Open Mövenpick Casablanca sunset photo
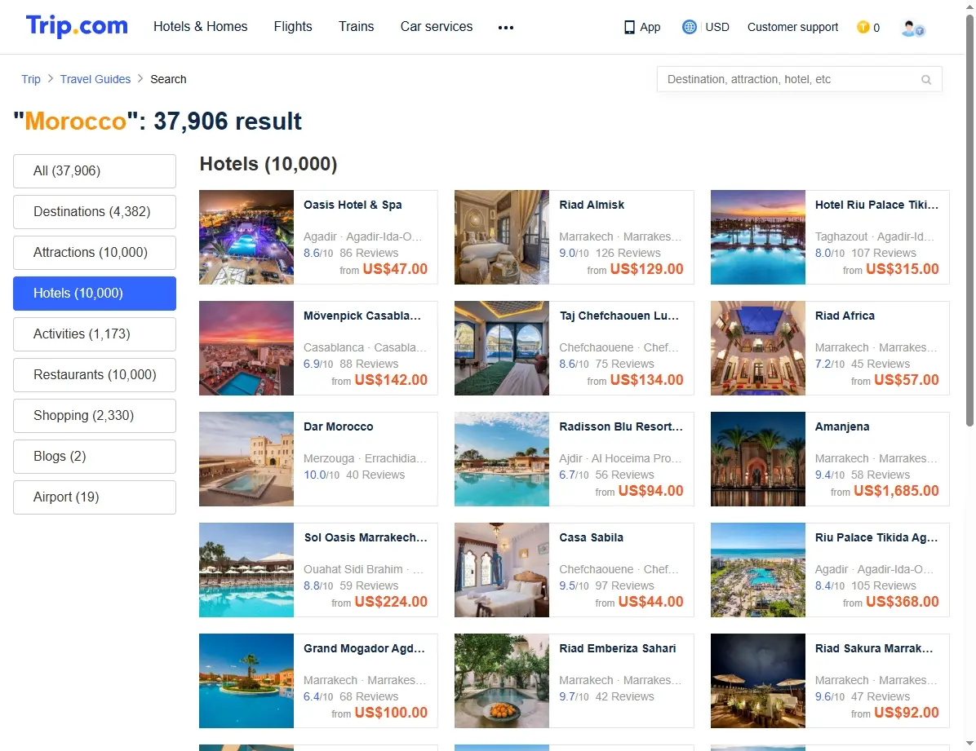 (x=246, y=348)
